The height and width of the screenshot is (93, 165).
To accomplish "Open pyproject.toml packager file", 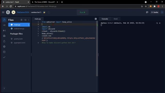I will 20,43.
